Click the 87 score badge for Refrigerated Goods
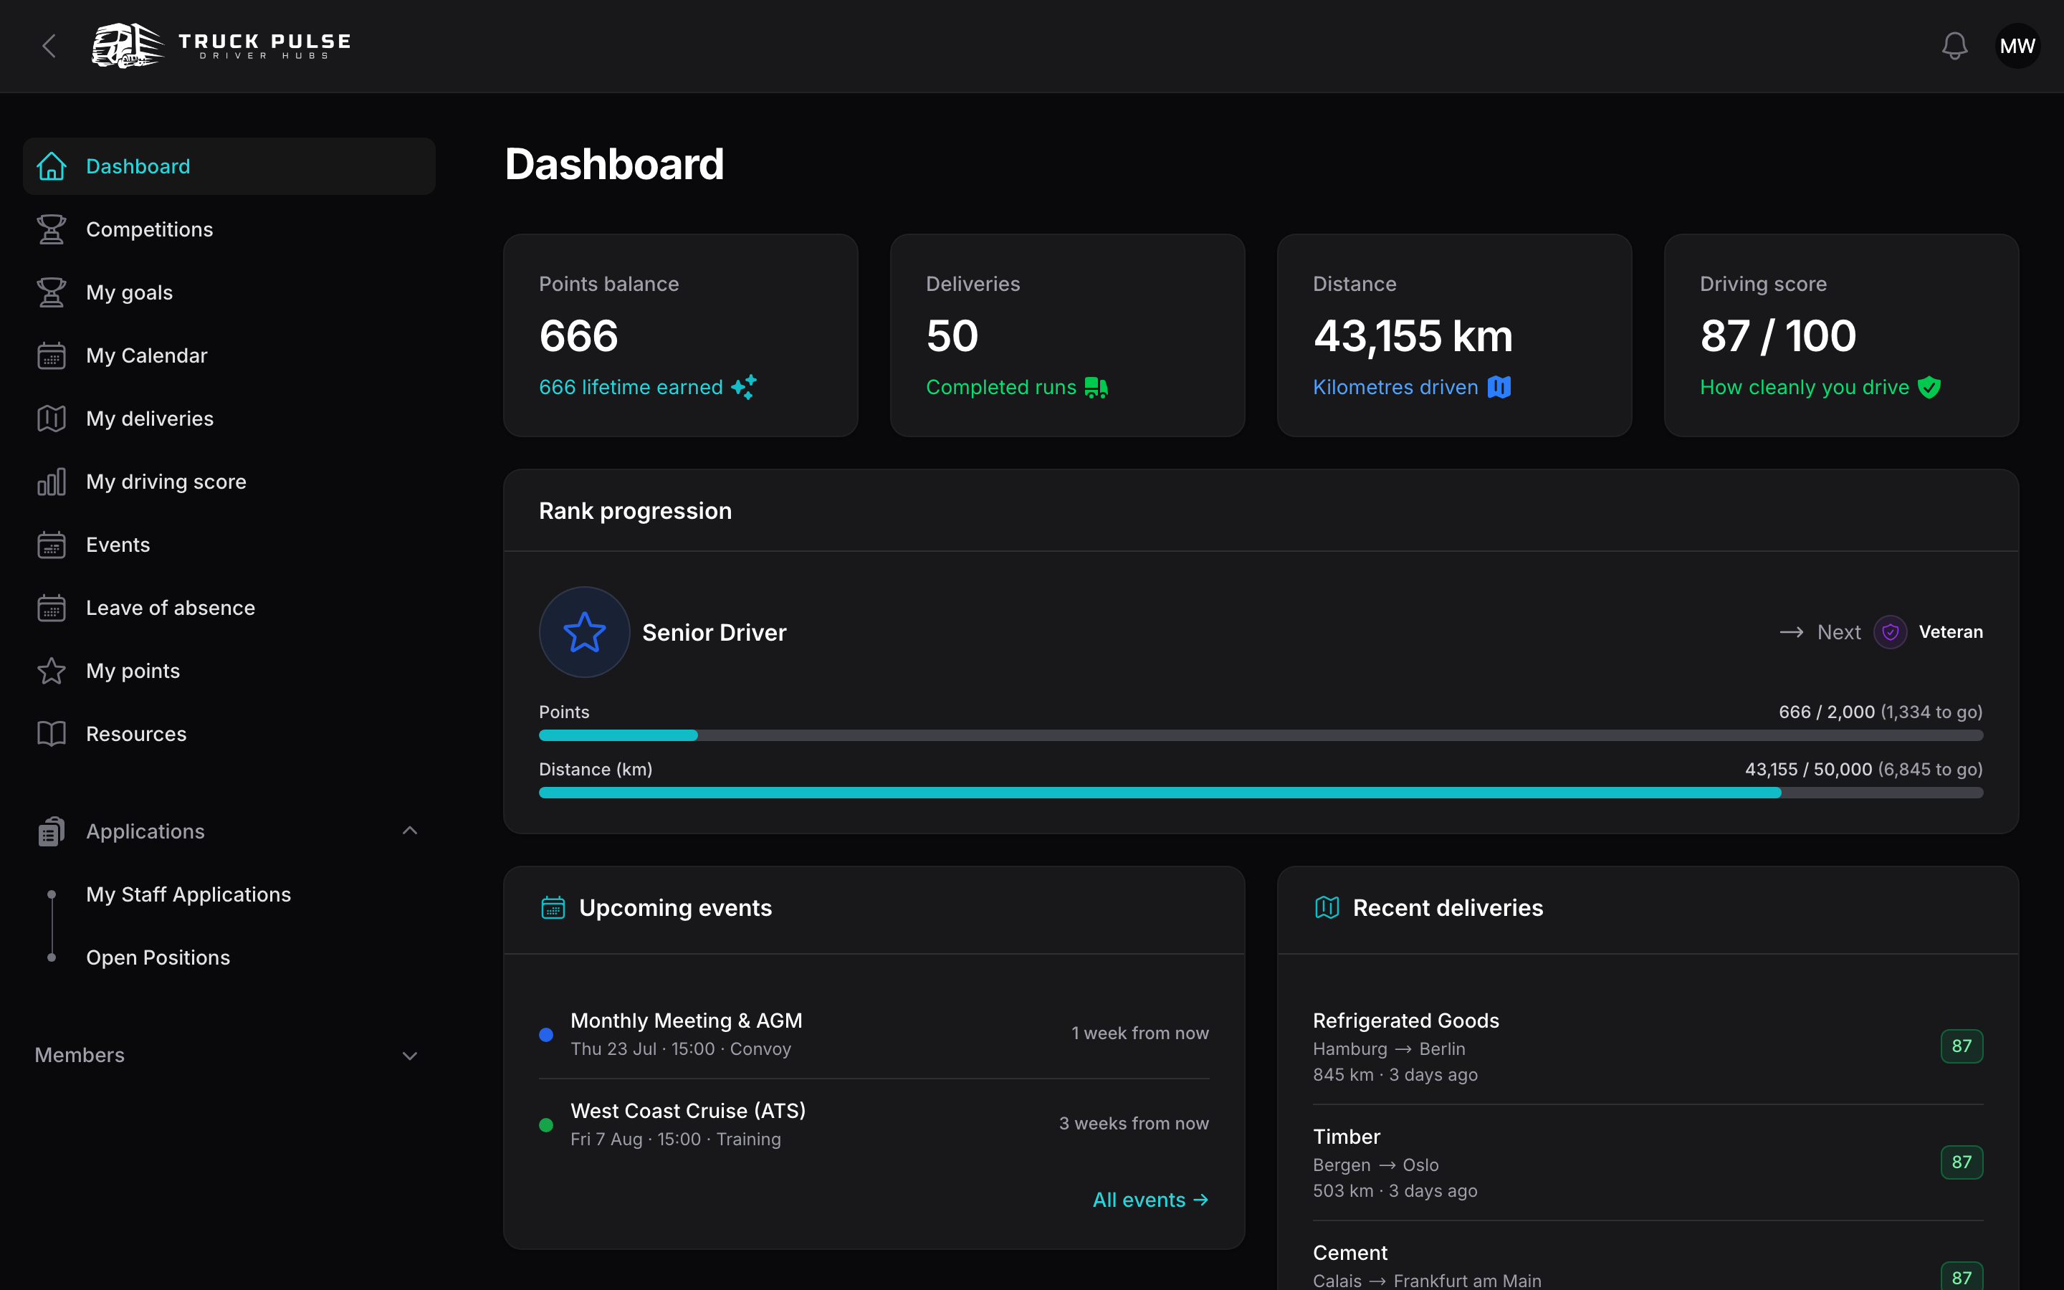This screenshot has height=1290, width=2064. 1962,1047
